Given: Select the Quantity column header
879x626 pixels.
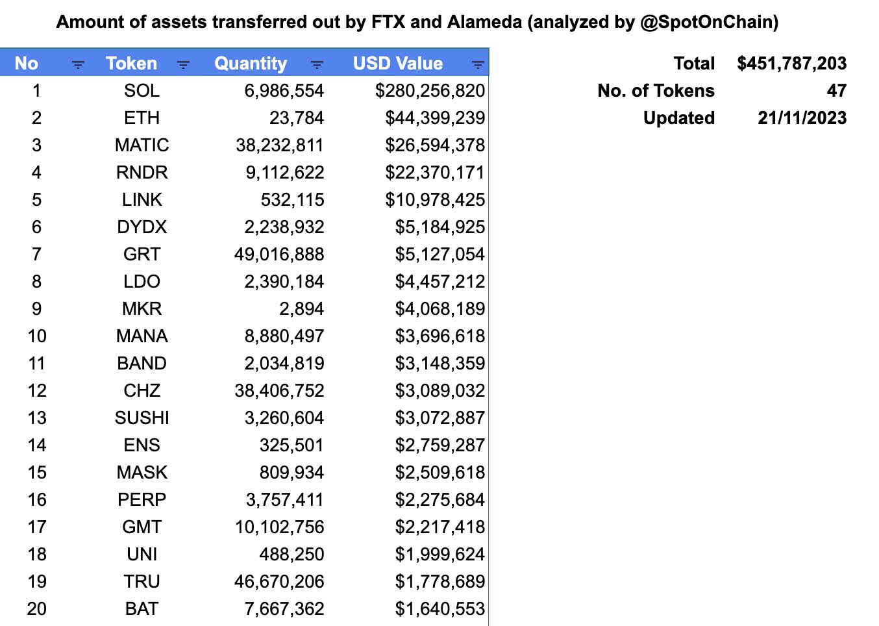Looking at the screenshot, I should coord(251,64).
